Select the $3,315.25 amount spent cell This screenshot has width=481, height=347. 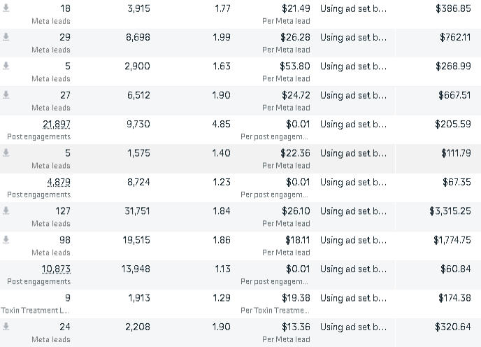click(x=450, y=211)
